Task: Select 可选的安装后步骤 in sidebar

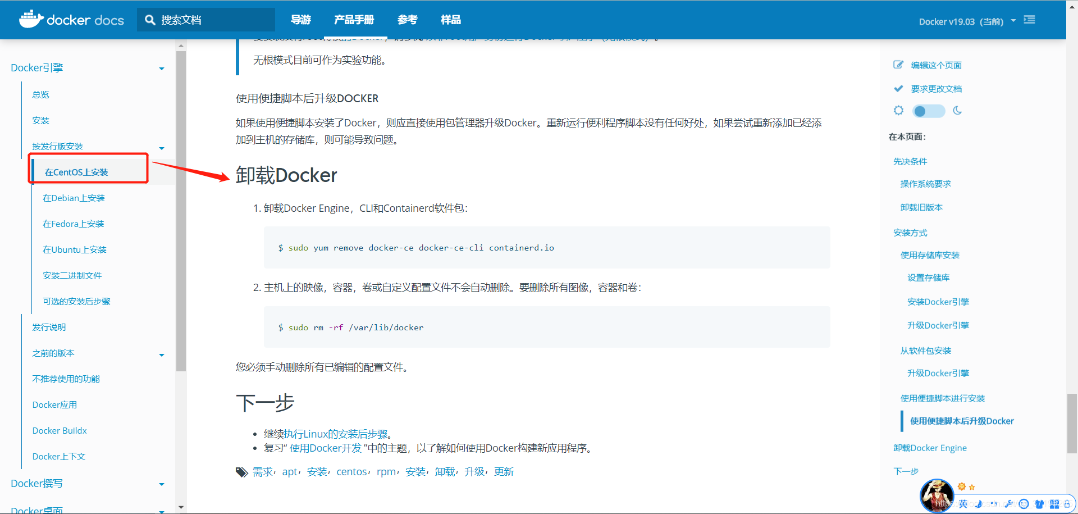Action: coord(76,301)
